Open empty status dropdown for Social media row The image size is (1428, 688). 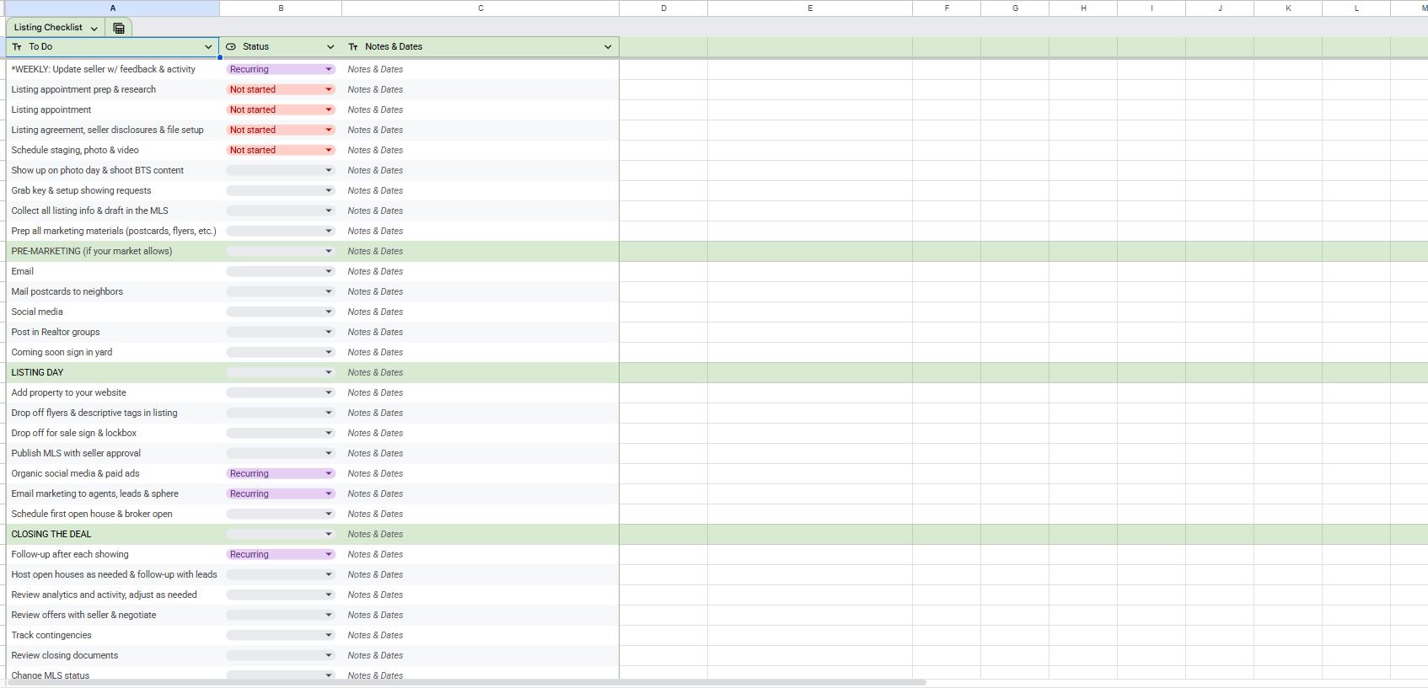coord(280,312)
